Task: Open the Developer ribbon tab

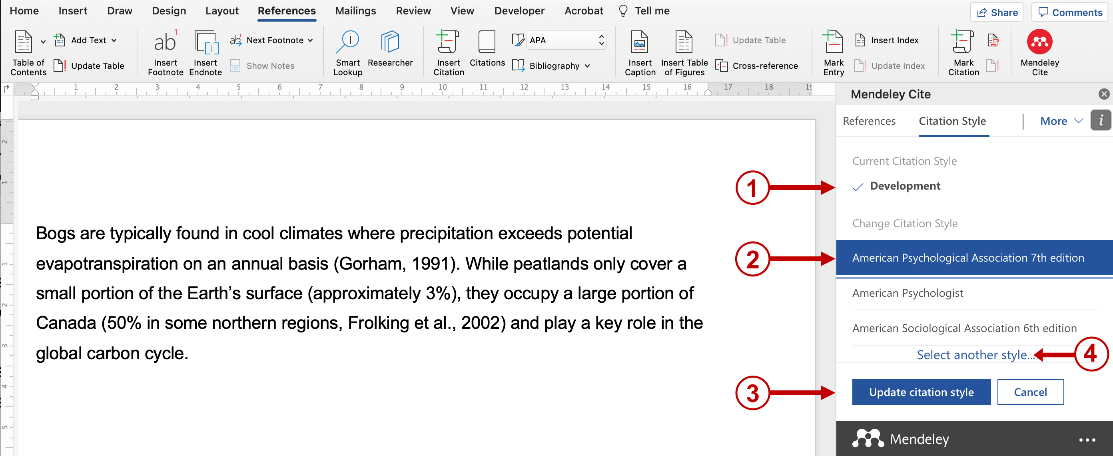Action: (x=519, y=11)
